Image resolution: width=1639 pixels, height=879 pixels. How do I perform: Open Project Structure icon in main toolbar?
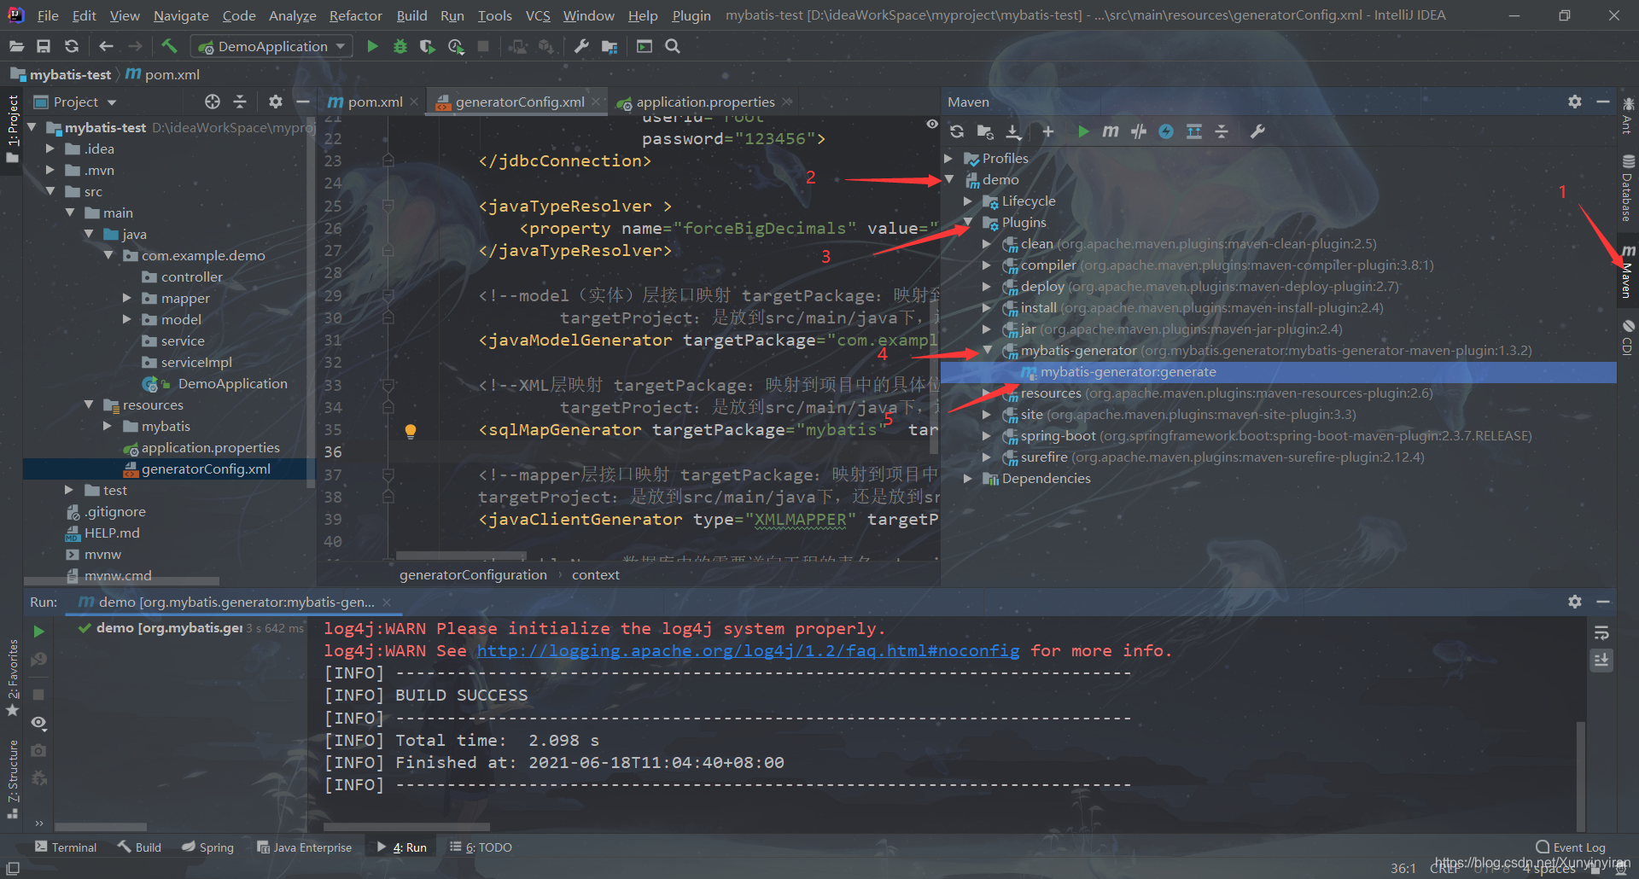610,46
